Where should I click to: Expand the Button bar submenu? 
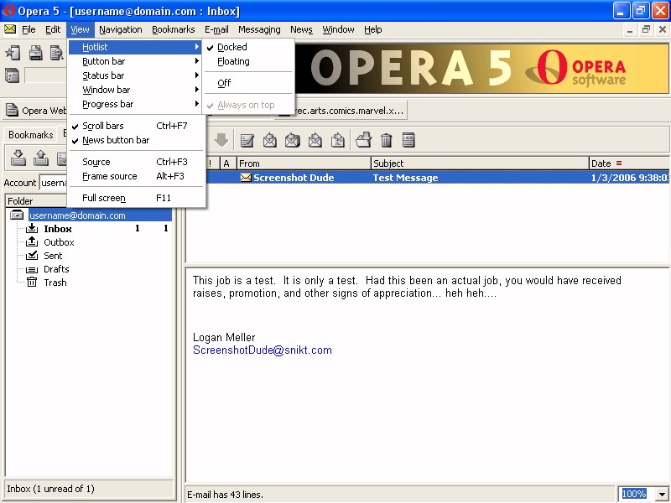[x=136, y=61]
